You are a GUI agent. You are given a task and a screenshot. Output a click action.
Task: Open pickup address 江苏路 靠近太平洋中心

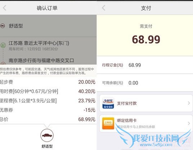point(48,45)
